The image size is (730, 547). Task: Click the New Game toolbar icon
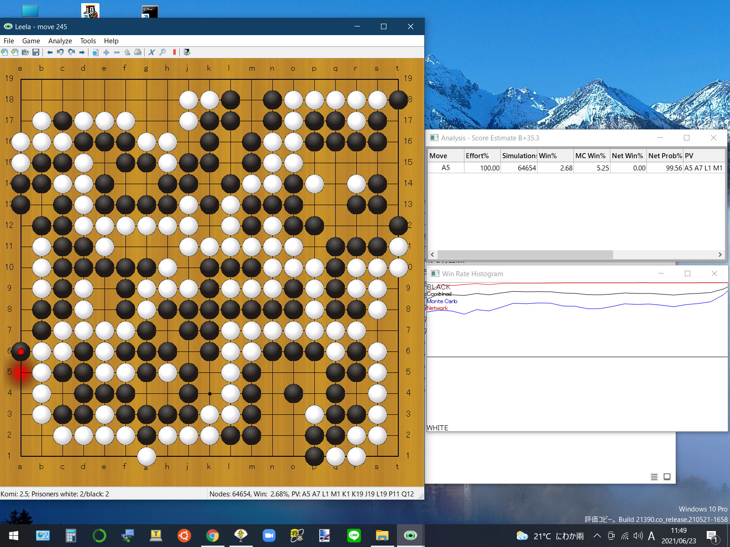click(x=5, y=52)
